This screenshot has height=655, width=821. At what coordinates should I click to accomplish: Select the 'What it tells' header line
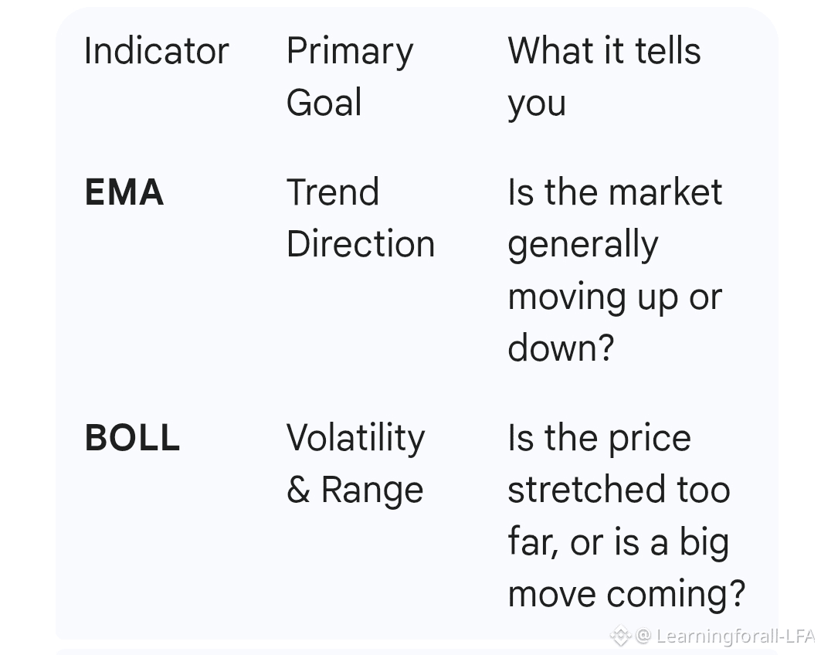click(x=604, y=52)
